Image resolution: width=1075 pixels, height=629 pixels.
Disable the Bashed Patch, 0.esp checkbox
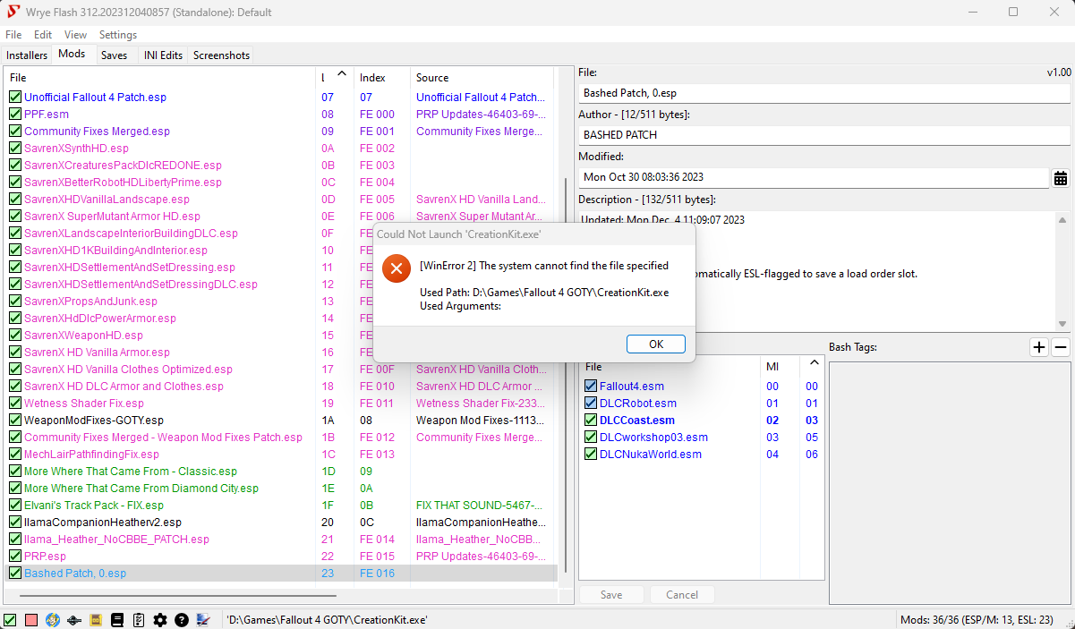pyautogui.click(x=15, y=574)
